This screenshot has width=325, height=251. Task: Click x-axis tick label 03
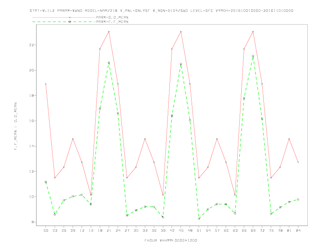coord(55,230)
